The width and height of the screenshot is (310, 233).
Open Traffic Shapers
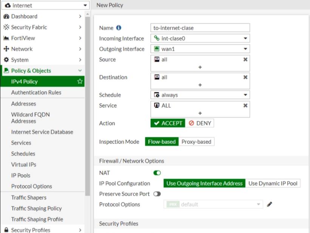(43, 198)
